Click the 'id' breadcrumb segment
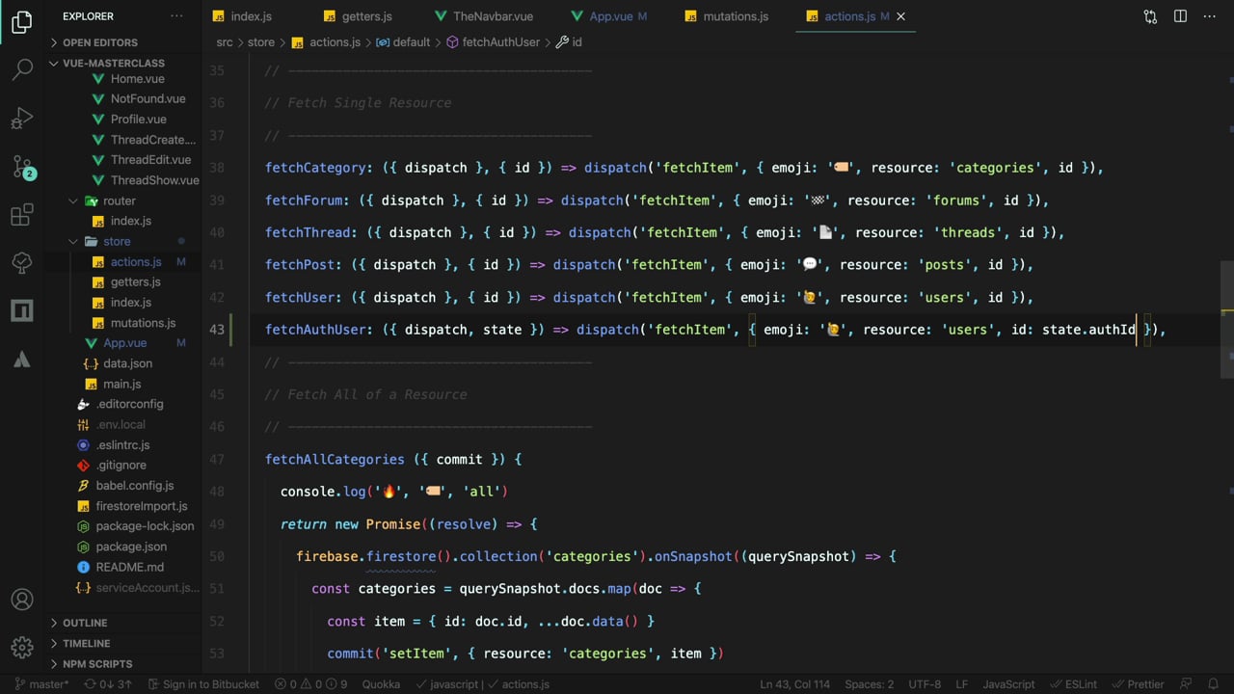This screenshot has width=1234, height=694. (577, 42)
